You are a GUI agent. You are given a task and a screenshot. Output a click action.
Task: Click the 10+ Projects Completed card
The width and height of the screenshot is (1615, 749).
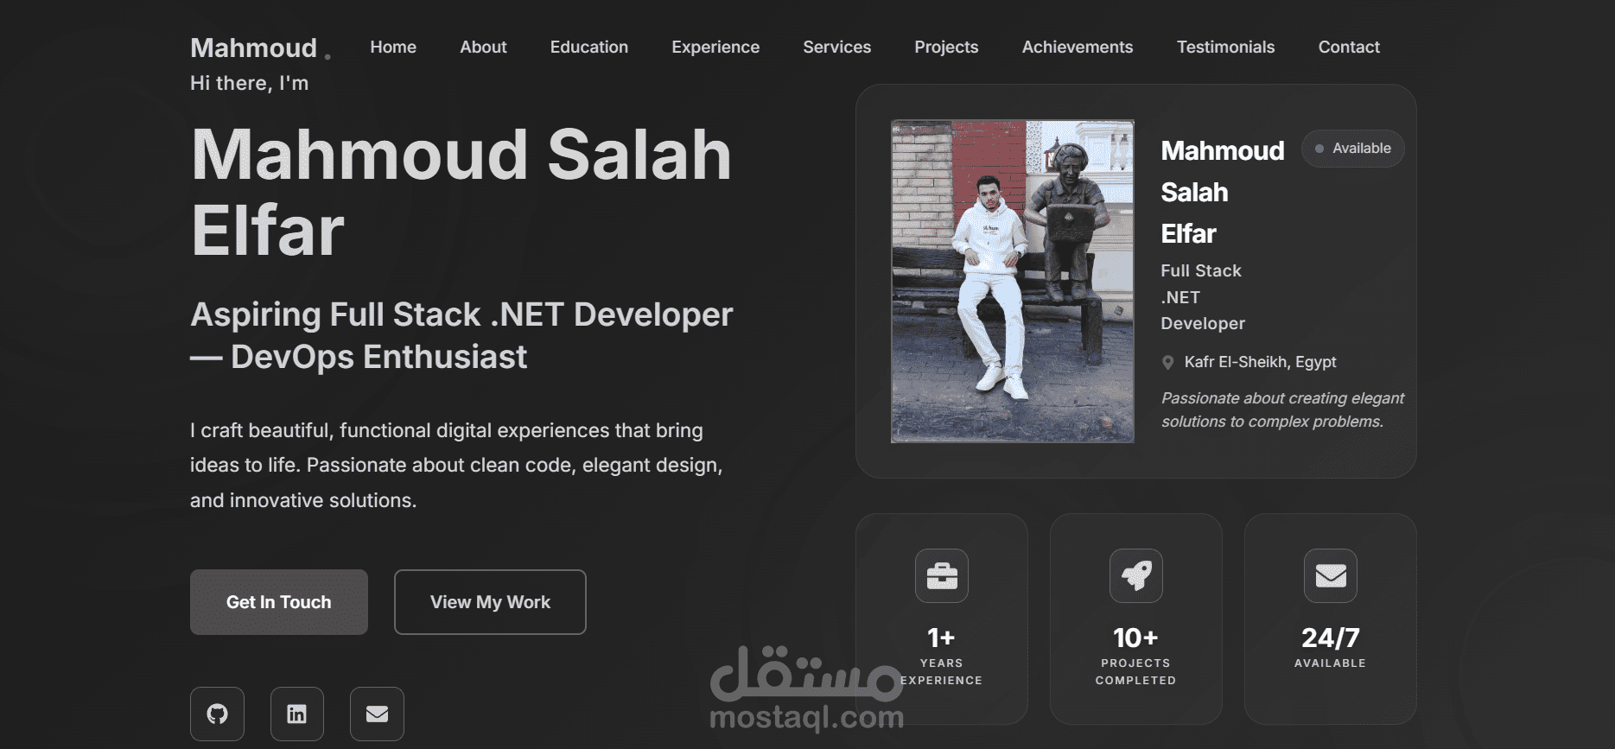point(1136,619)
